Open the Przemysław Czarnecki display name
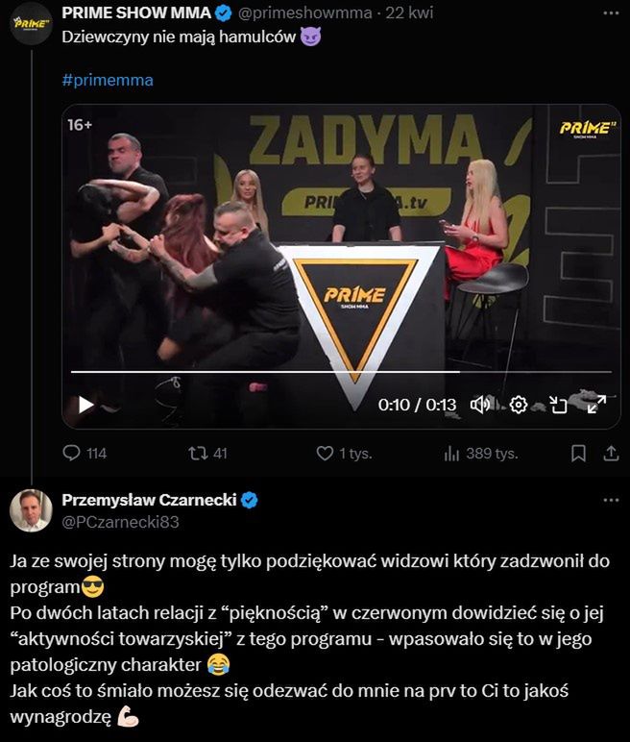Screen dimensions: 630x742 click(150, 500)
